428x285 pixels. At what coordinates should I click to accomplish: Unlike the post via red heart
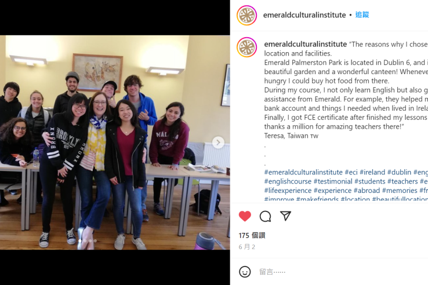tap(245, 216)
